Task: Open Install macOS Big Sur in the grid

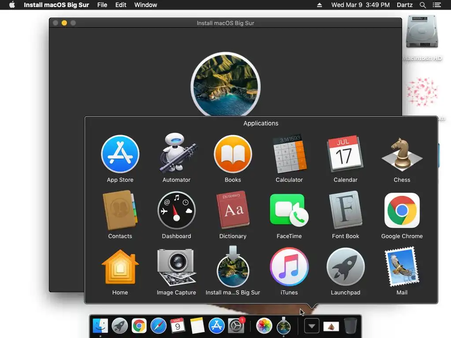Action: (233, 267)
